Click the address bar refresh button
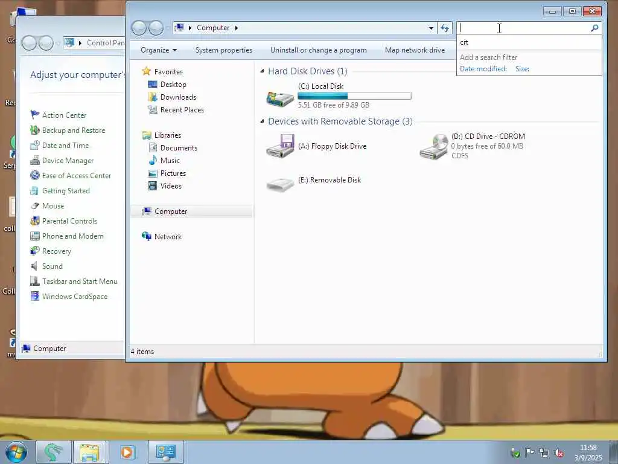 (x=445, y=28)
